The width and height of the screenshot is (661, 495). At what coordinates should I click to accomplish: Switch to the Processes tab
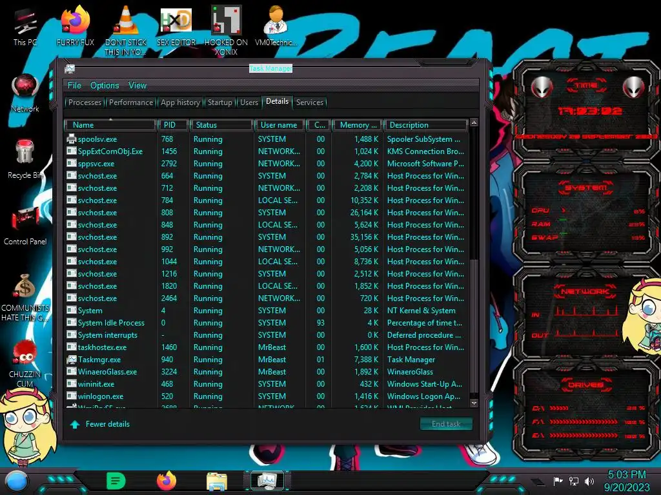tap(85, 102)
